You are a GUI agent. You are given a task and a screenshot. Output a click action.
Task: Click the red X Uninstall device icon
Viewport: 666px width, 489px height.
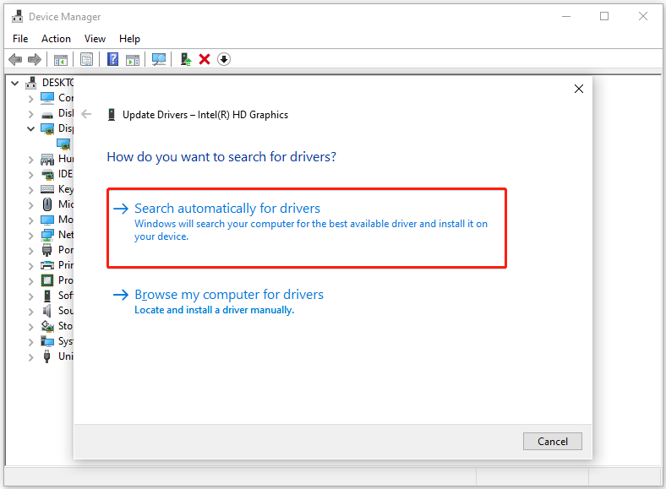pos(205,59)
